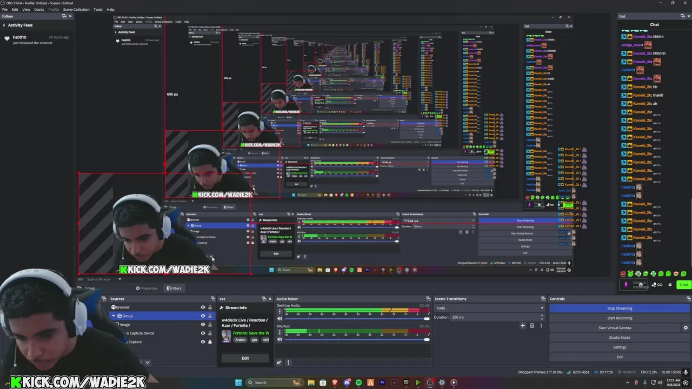Float the cat stream info dock
Viewport: 692px width, 389px height.
[263, 299]
